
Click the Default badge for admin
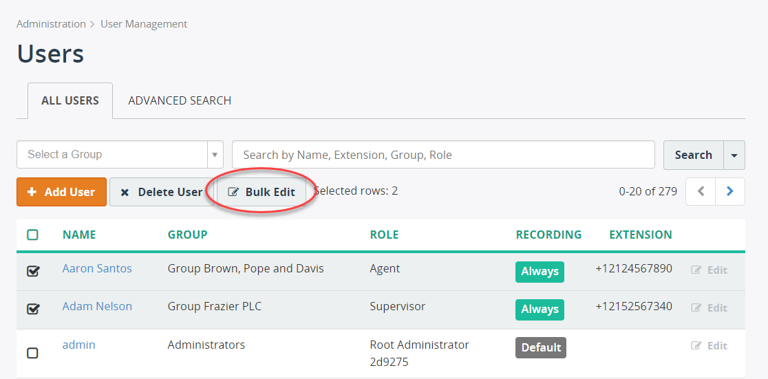pyautogui.click(x=541, y=347)
